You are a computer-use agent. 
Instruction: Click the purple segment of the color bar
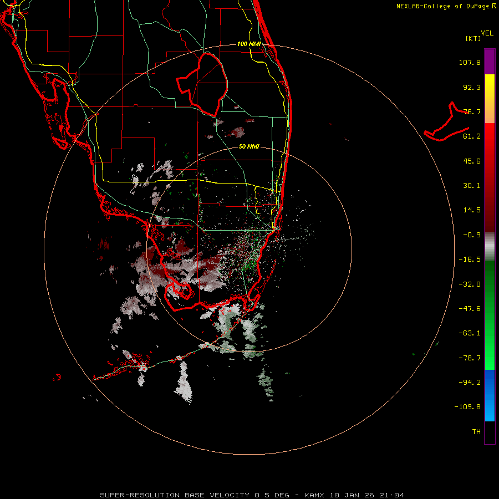[x=490, y=62]
